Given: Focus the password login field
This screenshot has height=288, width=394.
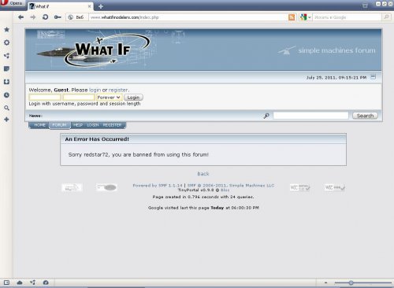Looking at the screenshot, I should (79, 98).
